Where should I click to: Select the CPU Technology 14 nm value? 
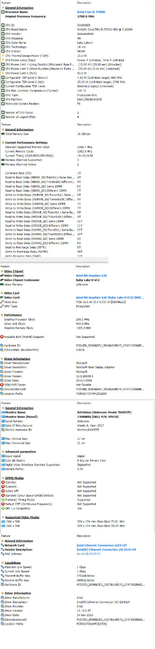click(x=81, y=47)
